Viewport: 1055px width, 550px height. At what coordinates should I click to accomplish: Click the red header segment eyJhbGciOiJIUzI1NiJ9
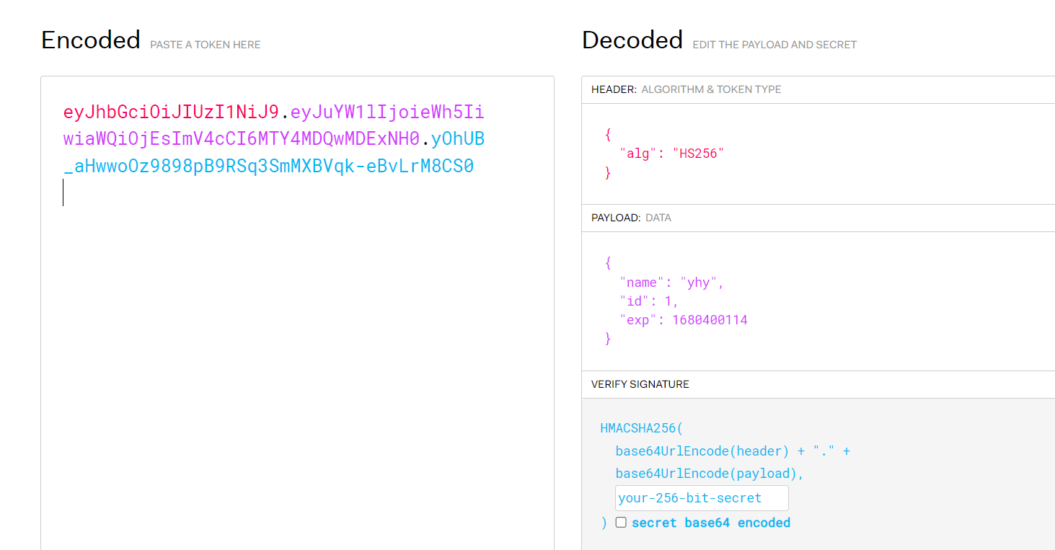(x=172, y=112)
